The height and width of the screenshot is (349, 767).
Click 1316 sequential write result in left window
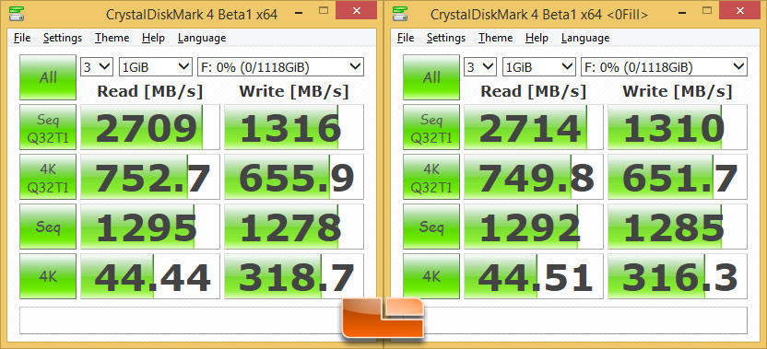(294, 127)
